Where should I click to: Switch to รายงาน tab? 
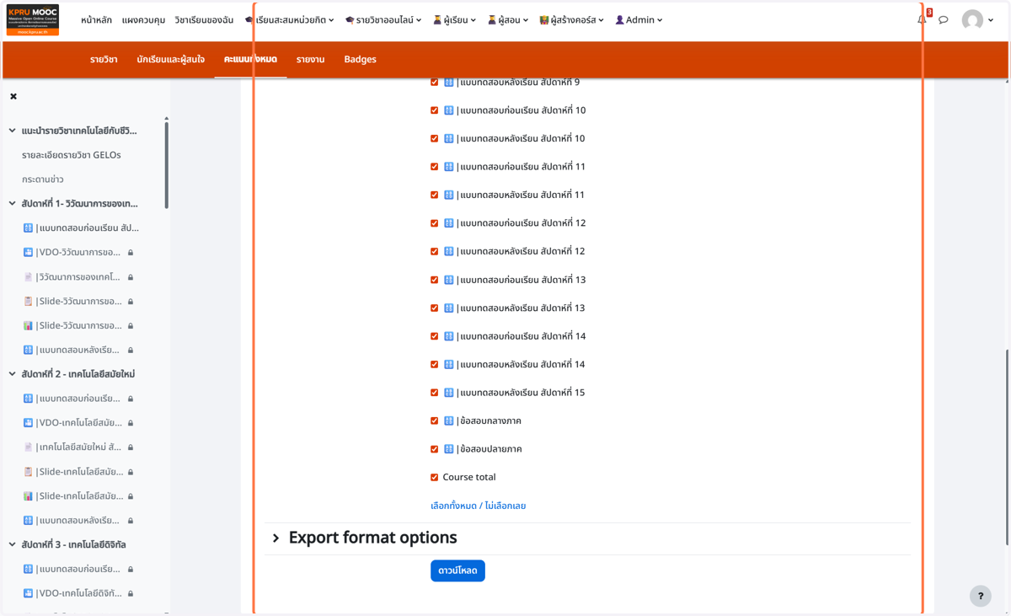click(x=310, y=60)
